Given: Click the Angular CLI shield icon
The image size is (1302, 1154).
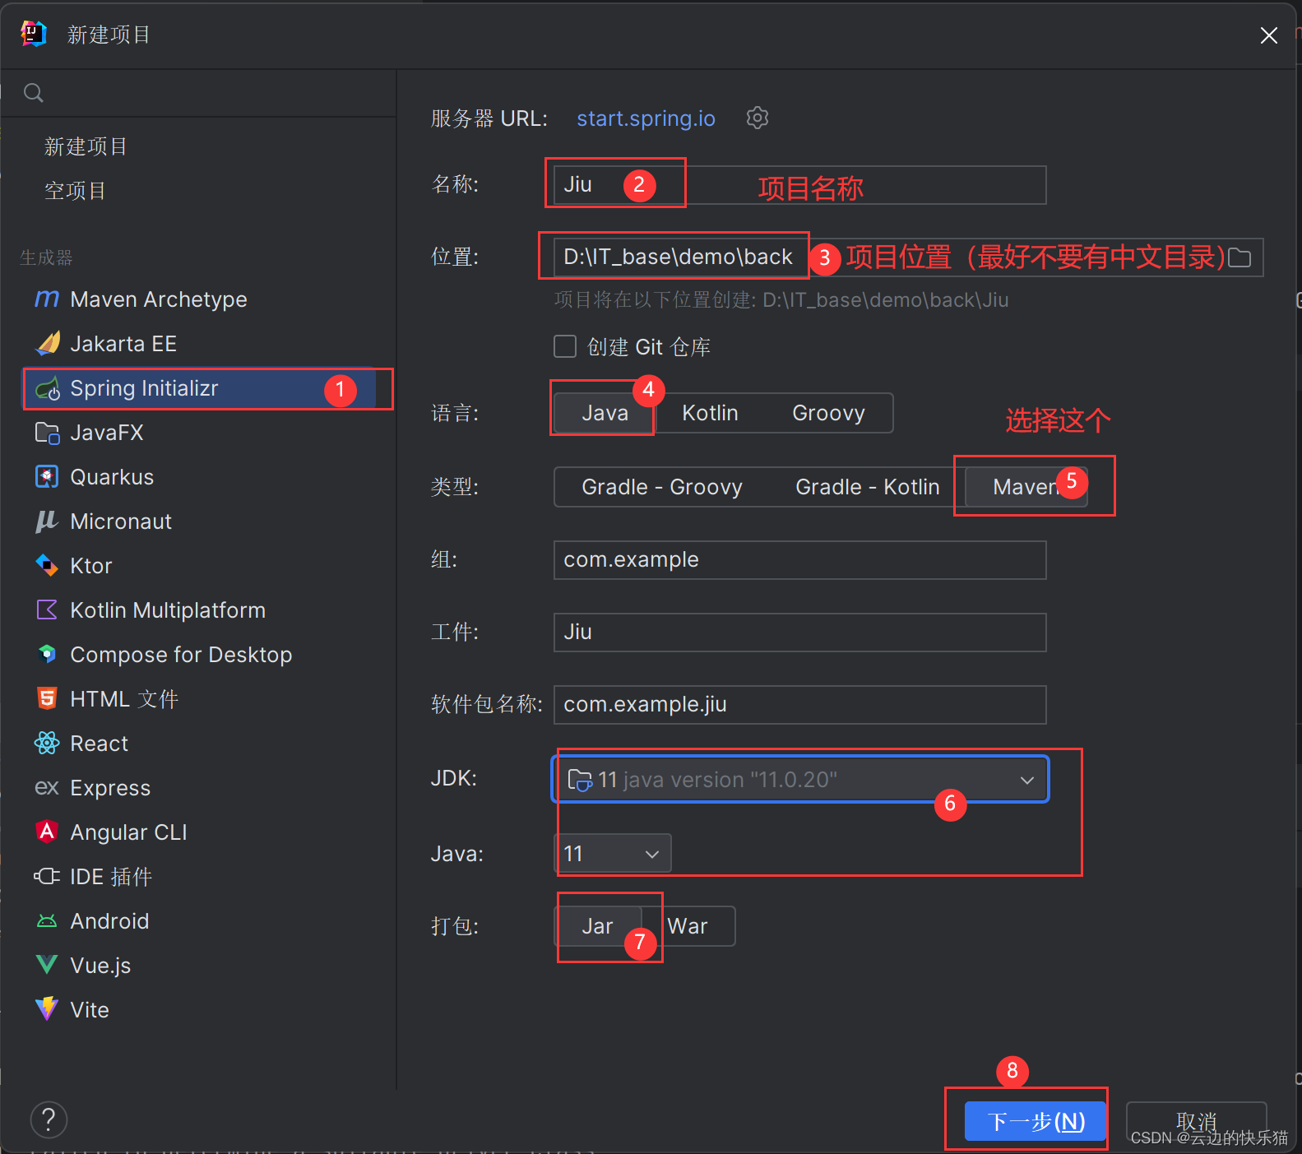Looking at the screenshot, I should point(47,832).
